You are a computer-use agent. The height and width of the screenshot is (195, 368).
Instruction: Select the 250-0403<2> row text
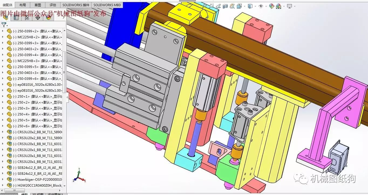point(38,49)
